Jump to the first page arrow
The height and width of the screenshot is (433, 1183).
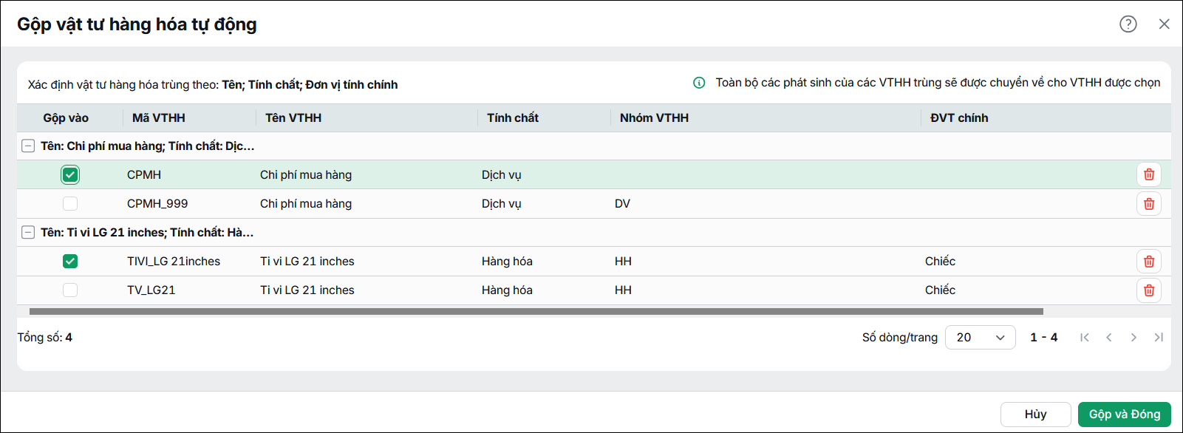(1085, 337)
